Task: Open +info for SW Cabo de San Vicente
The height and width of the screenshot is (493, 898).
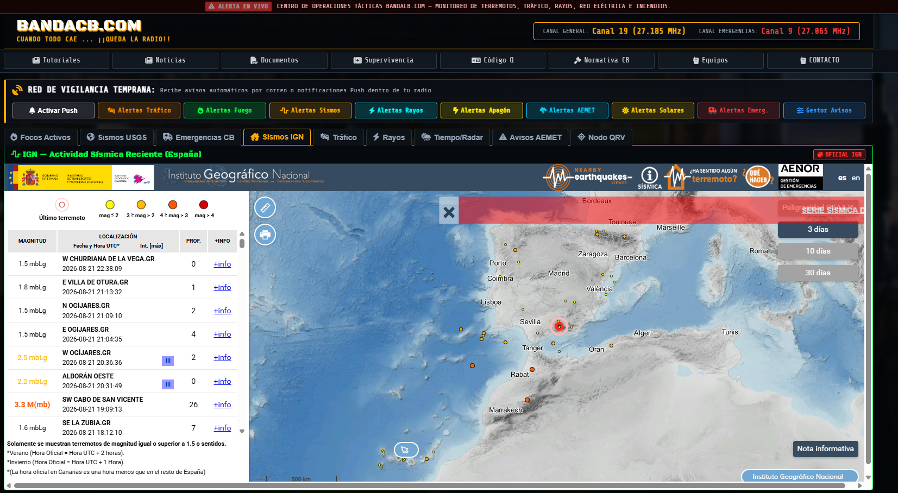Action: (222, 405)
